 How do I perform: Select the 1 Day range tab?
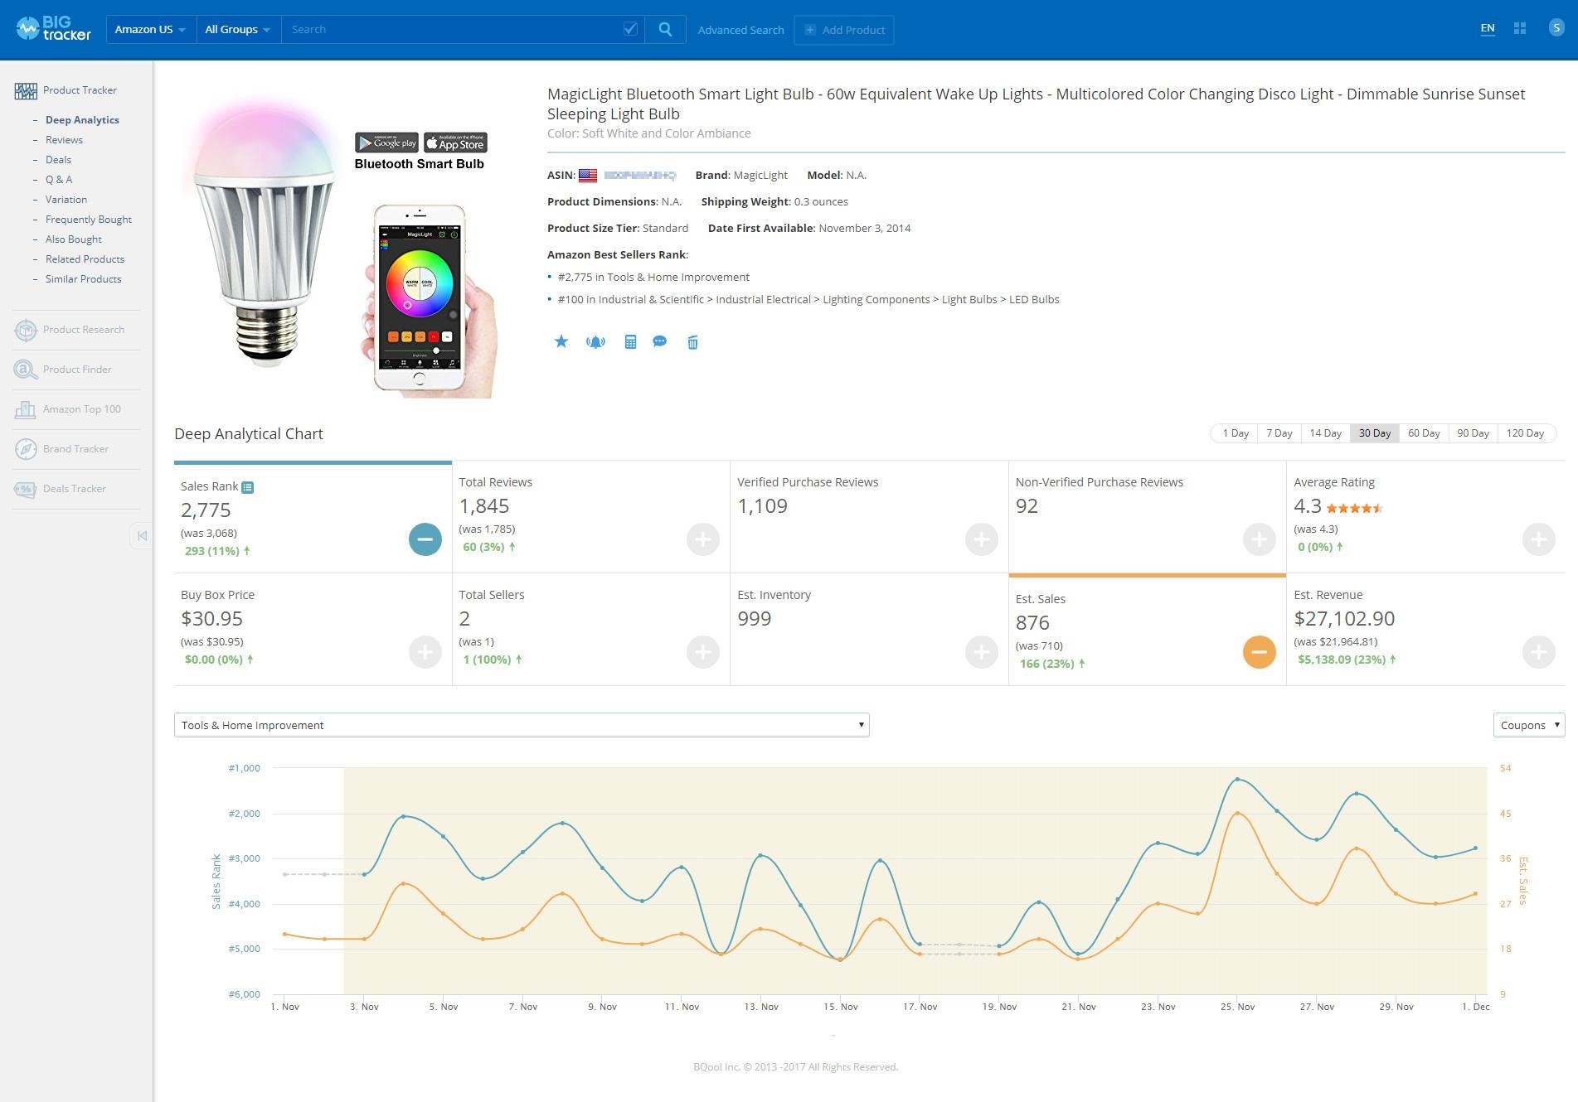(1235, 433)
